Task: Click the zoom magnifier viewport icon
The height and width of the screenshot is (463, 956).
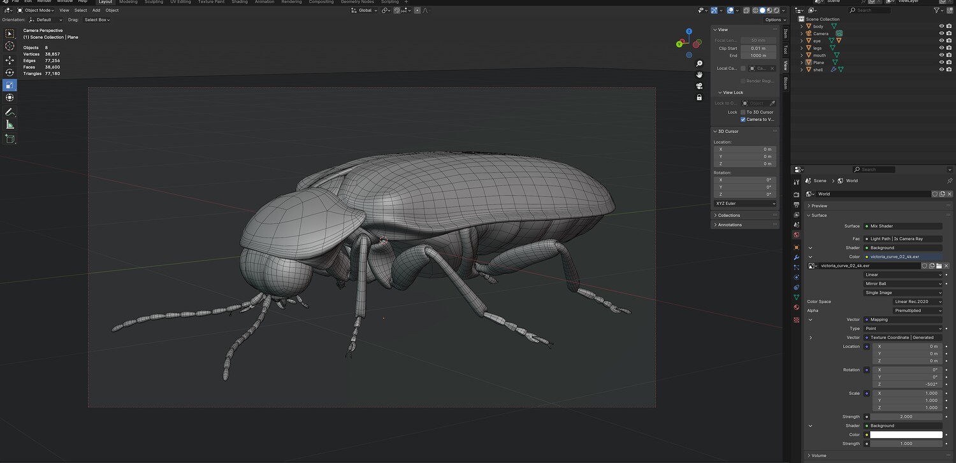Action: click(x=699, y=64)
